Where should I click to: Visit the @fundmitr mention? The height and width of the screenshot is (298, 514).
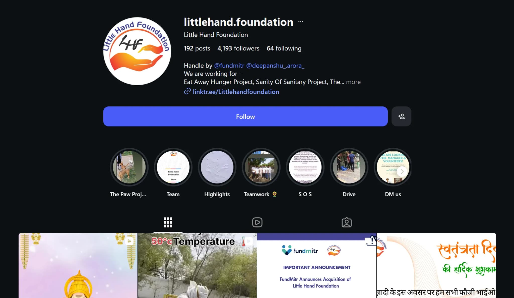229,66
